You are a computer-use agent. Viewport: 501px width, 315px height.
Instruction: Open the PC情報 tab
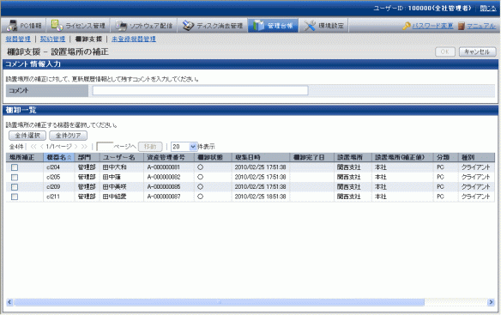(x=24, y=26)
